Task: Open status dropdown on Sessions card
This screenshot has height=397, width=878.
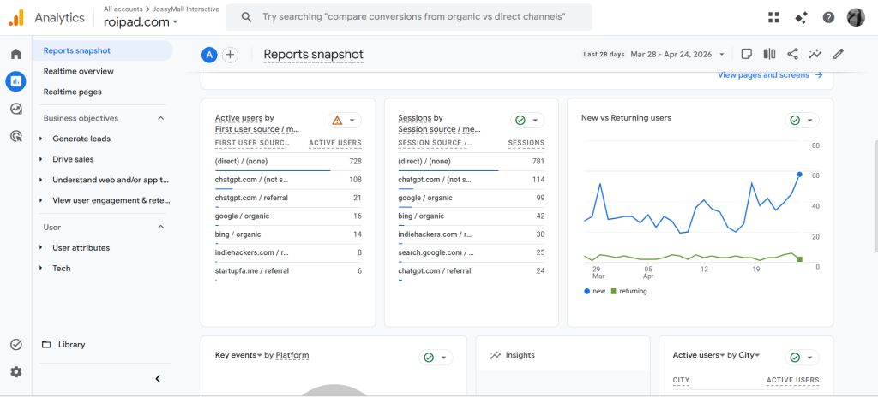Action: click(x=527, y=121)
